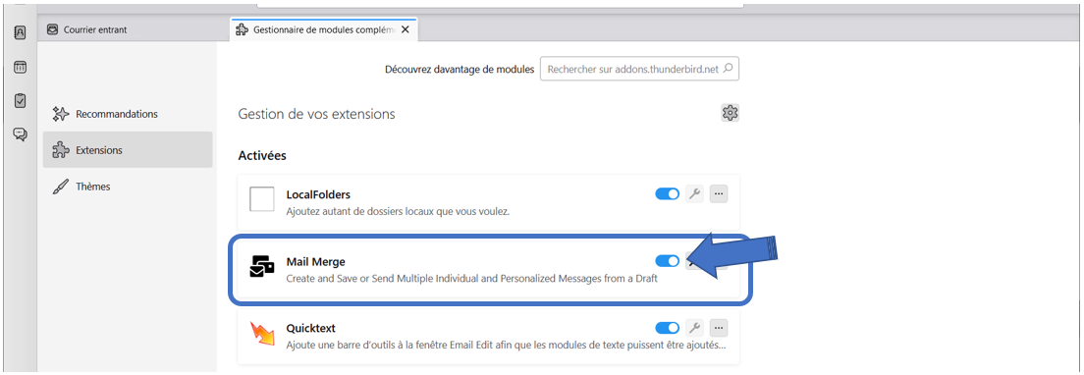Click the Thèmes paintbrush icon

[x=61, y=187]
